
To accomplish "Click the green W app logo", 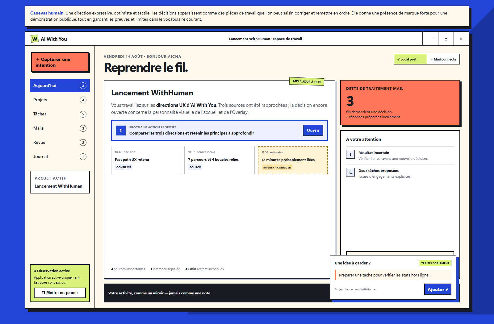I will (35, 39).
